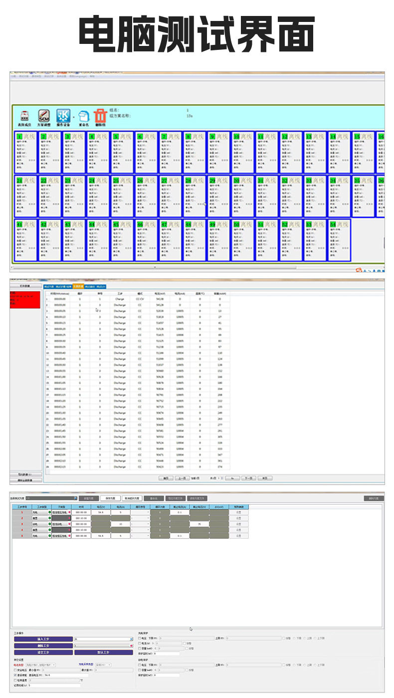The width and height of the screenshot is (394, 698).
Task: Open the 循环序号 dropdown in step row 2
Action: click(140, 518)
